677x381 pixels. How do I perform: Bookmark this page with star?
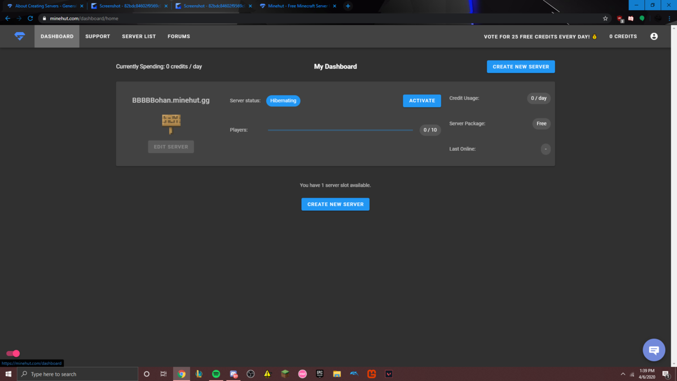coord(605,18)
